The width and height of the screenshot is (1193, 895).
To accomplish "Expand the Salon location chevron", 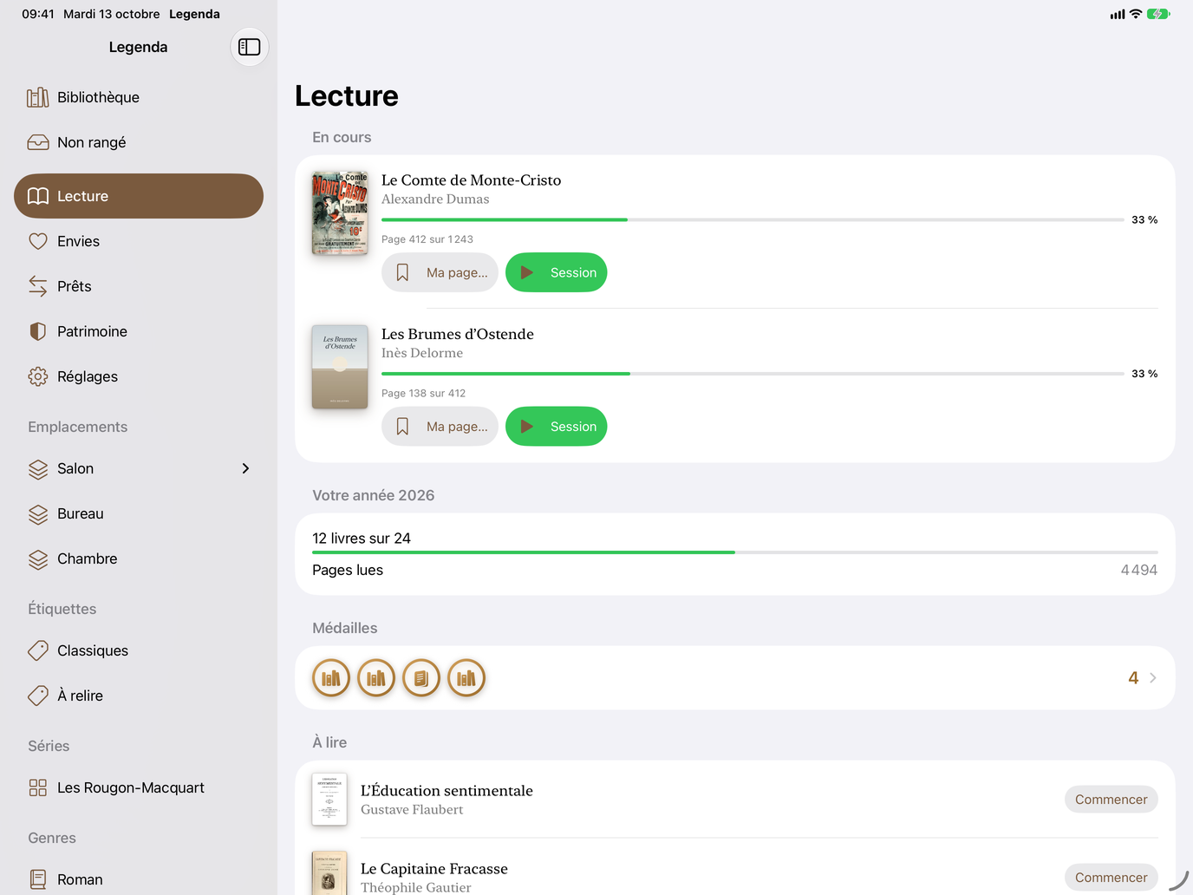I will (x=245, y=468).
